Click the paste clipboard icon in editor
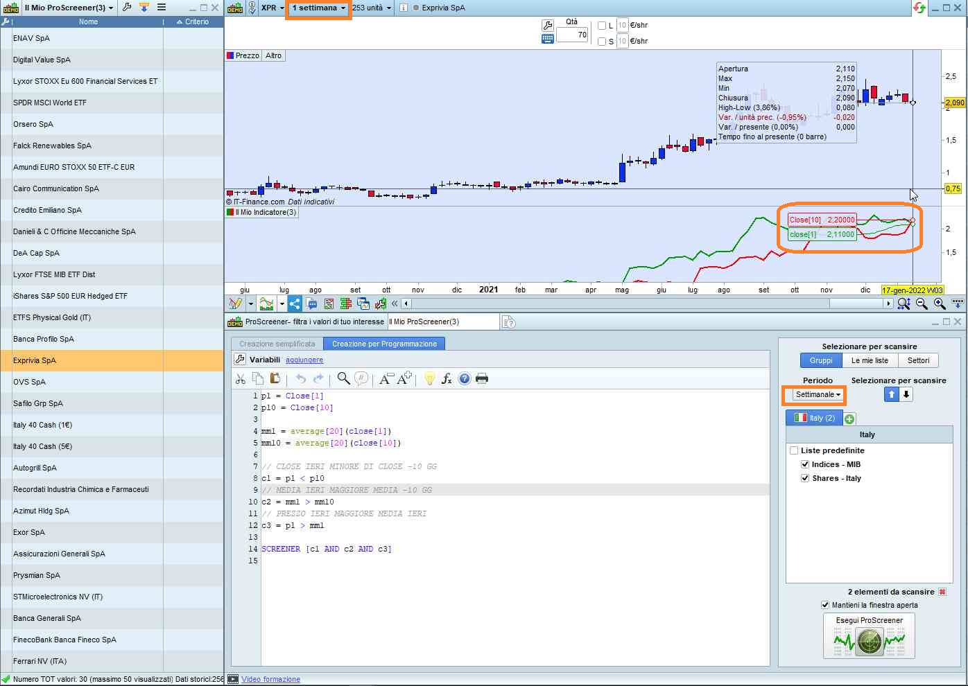Image resolution: width=968 pixels, height=686 pixels. click(x=275, y=378)
